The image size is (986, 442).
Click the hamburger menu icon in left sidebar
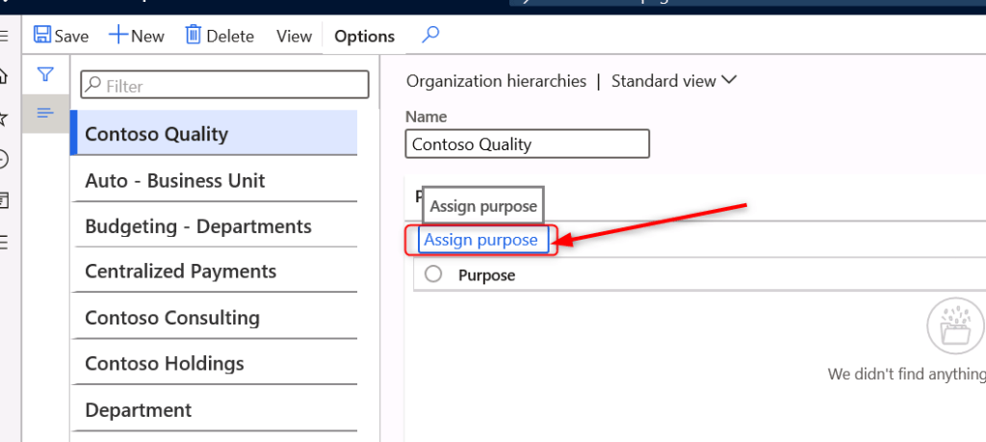point(4,36)
